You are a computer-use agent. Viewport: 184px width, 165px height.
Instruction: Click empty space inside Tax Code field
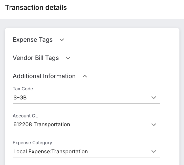(88, 97)
